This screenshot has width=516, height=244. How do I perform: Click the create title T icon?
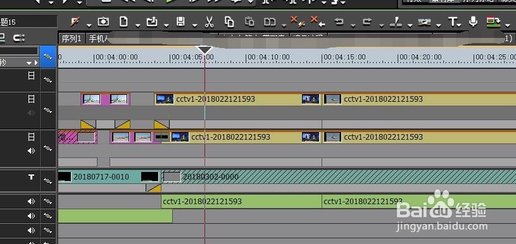click(x=452, y=22)
